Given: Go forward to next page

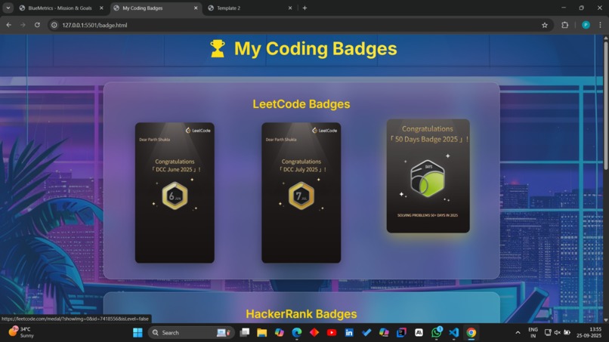Looking at the screenshot, I should [x=23, y=25].
